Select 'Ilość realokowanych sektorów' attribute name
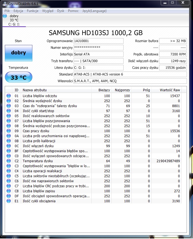The image size is (193, 239). [46, 116]
